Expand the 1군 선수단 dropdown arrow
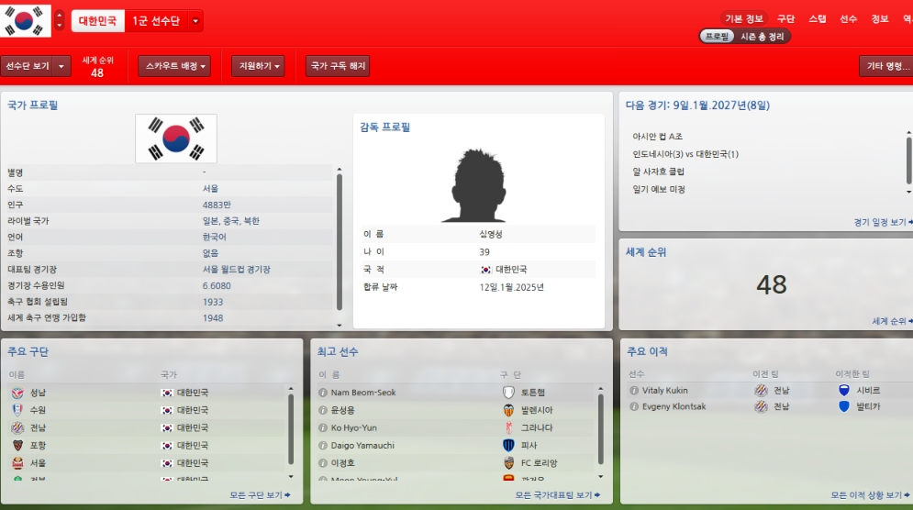 [x=195, y=21]
